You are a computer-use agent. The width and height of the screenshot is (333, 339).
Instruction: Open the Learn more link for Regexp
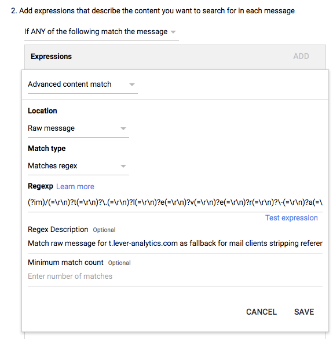click(75, 187)
